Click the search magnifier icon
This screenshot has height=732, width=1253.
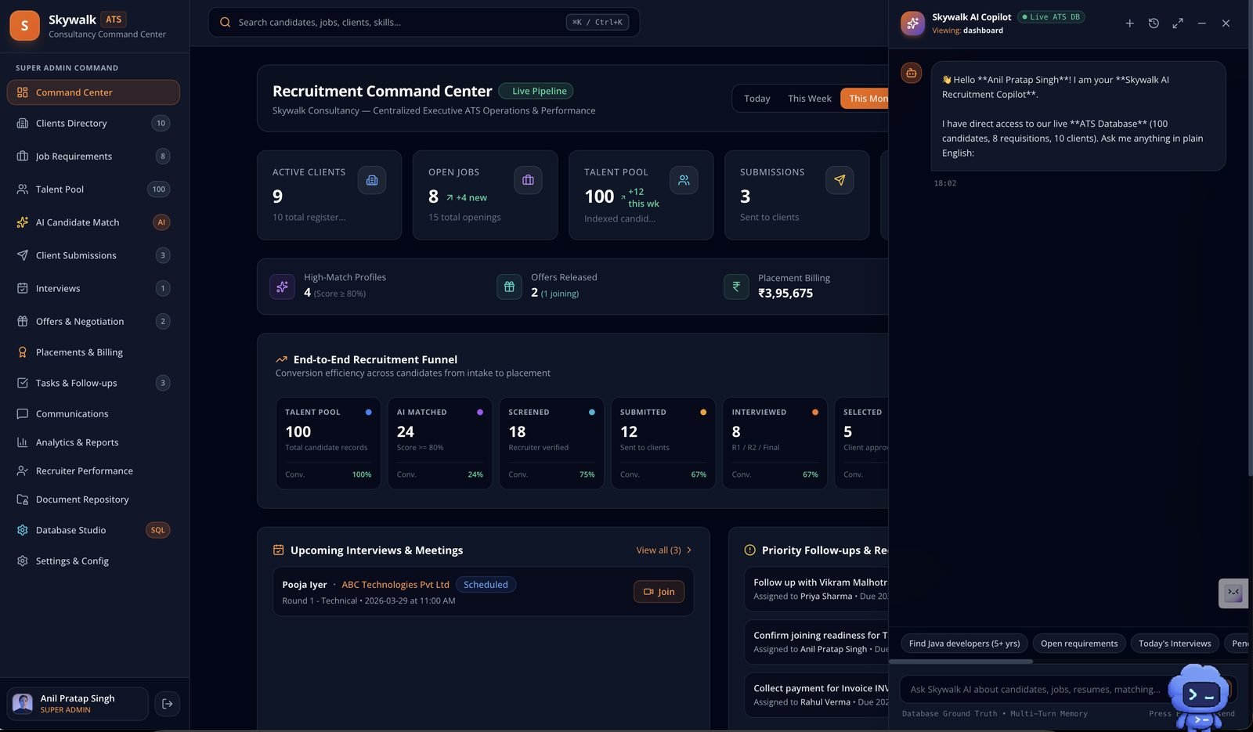(225, 22)
